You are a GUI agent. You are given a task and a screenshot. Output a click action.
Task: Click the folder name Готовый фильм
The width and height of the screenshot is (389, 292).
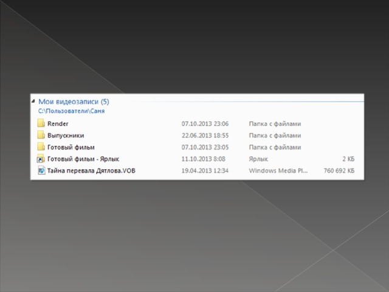click(71, 147)
